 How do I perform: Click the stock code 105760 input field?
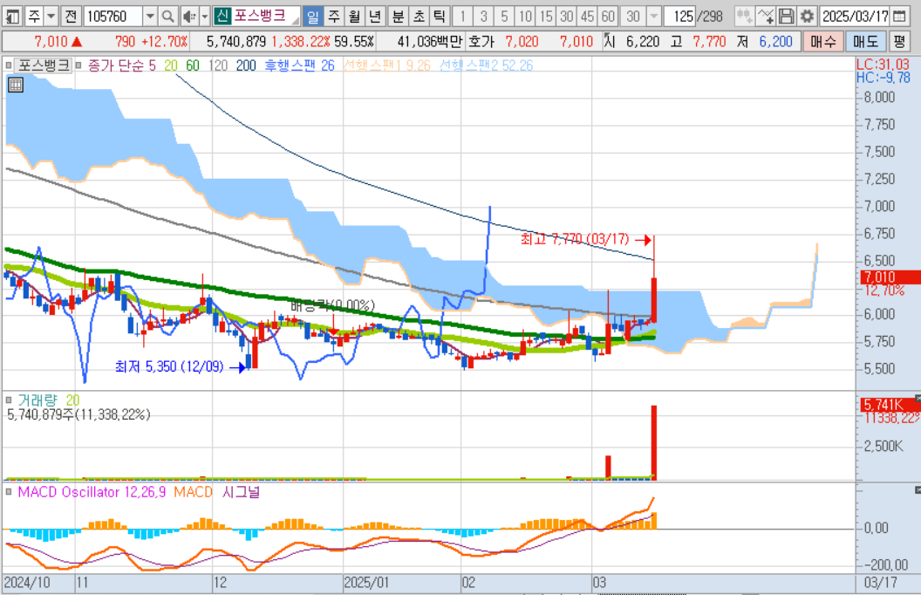[x=113, y=17]
